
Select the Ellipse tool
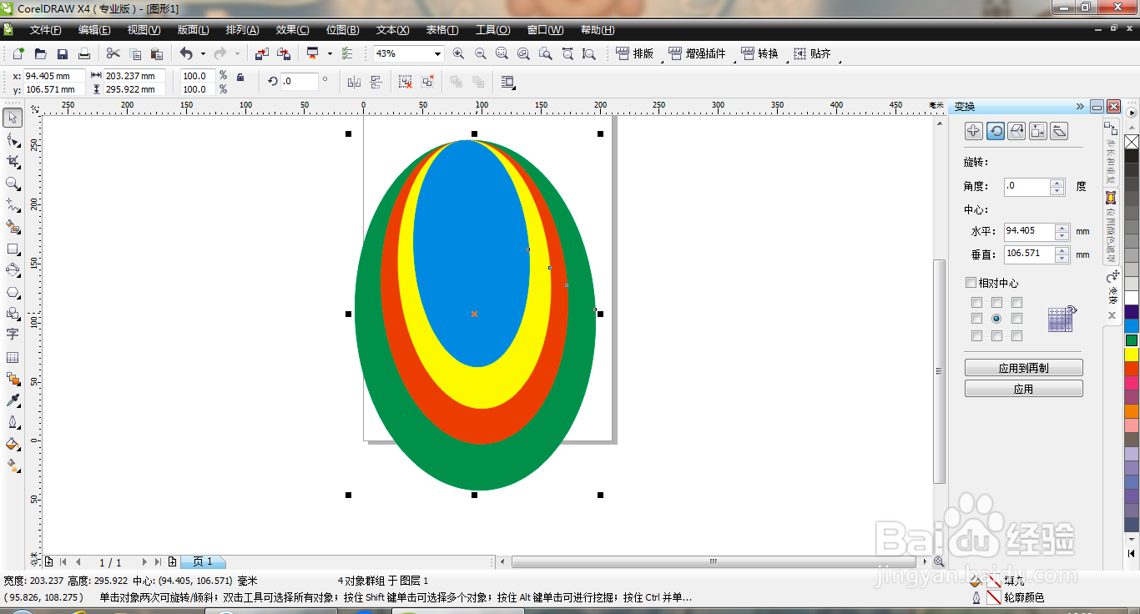[x=13, y=270]
